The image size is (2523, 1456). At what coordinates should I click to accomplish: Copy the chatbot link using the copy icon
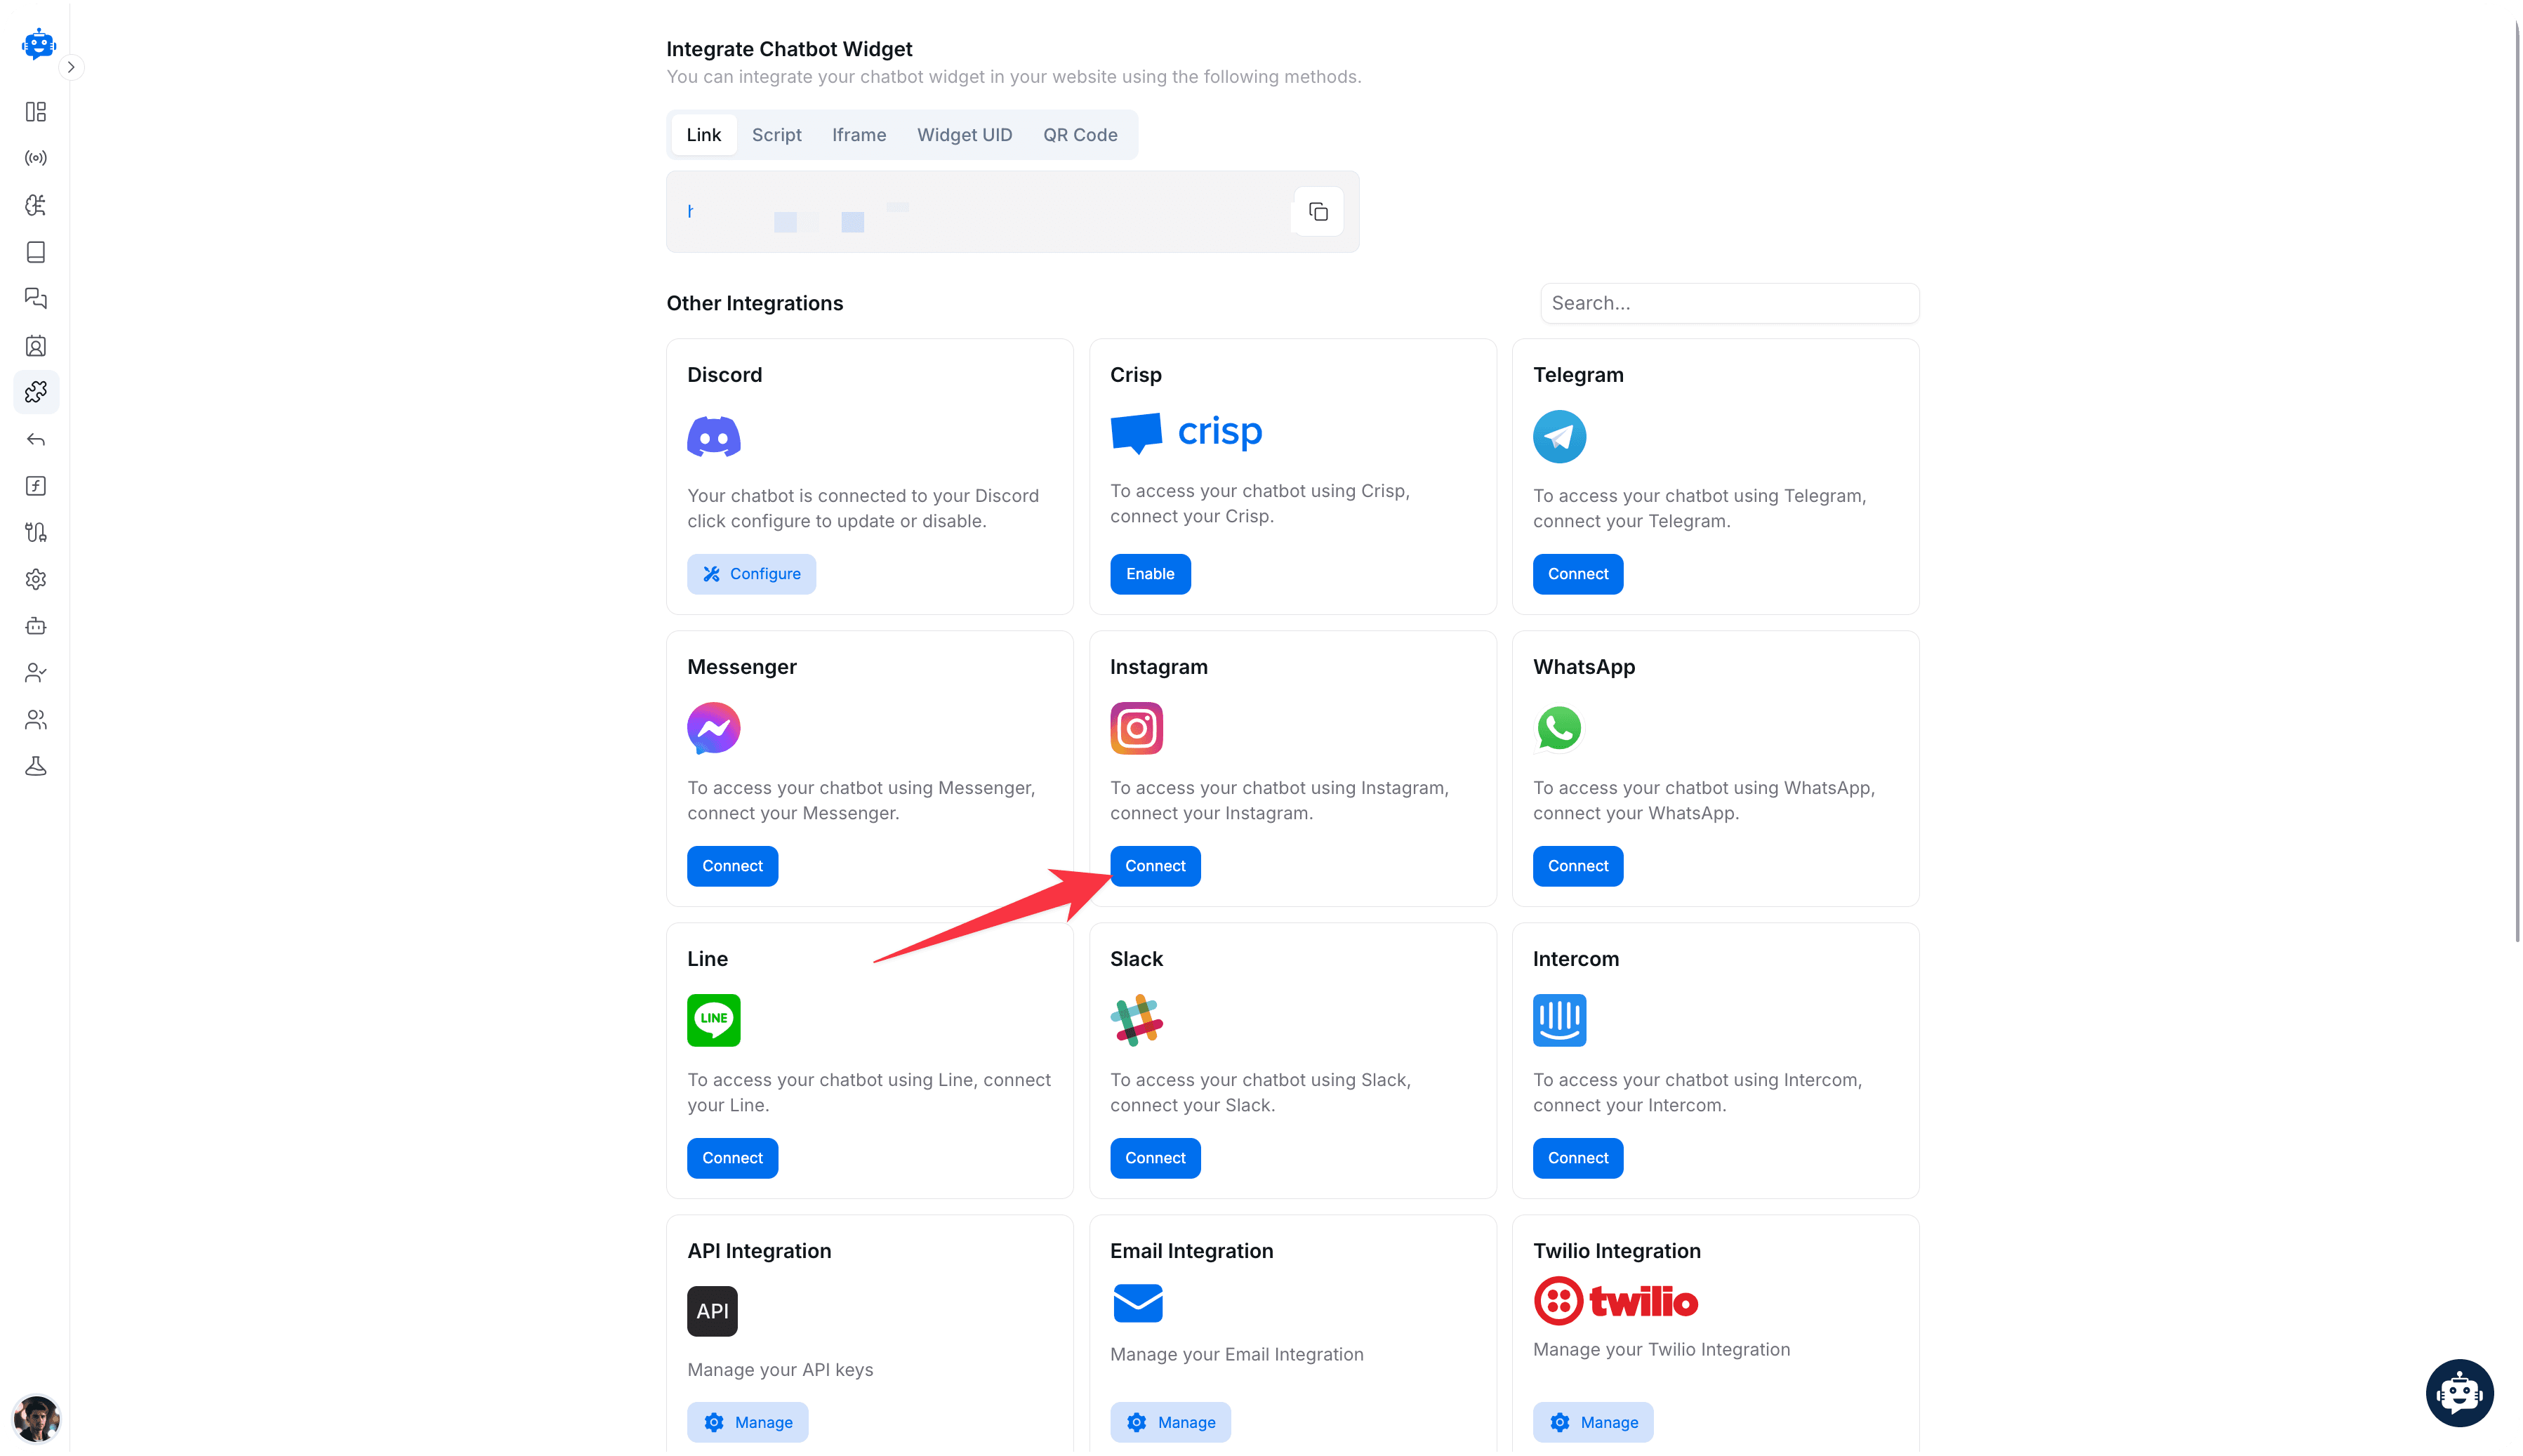point(1316,211)
